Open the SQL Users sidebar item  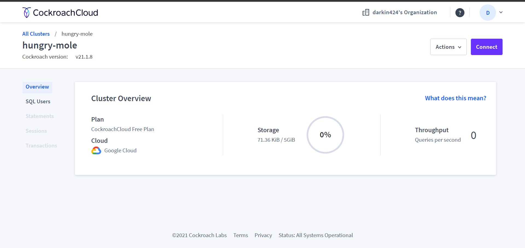[38, 101]
